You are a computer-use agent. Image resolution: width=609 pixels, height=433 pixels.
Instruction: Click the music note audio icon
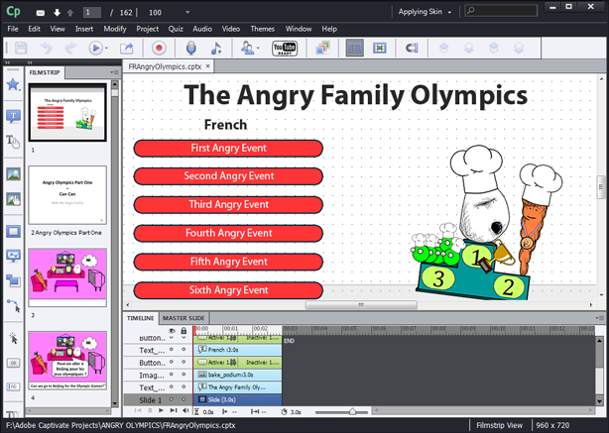pos(216,48)
